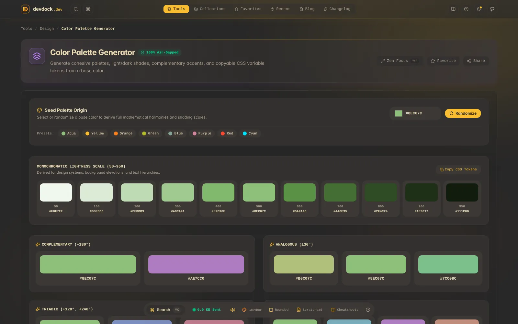
Task: Choose the Aqua preset
Action: (69, 133)
